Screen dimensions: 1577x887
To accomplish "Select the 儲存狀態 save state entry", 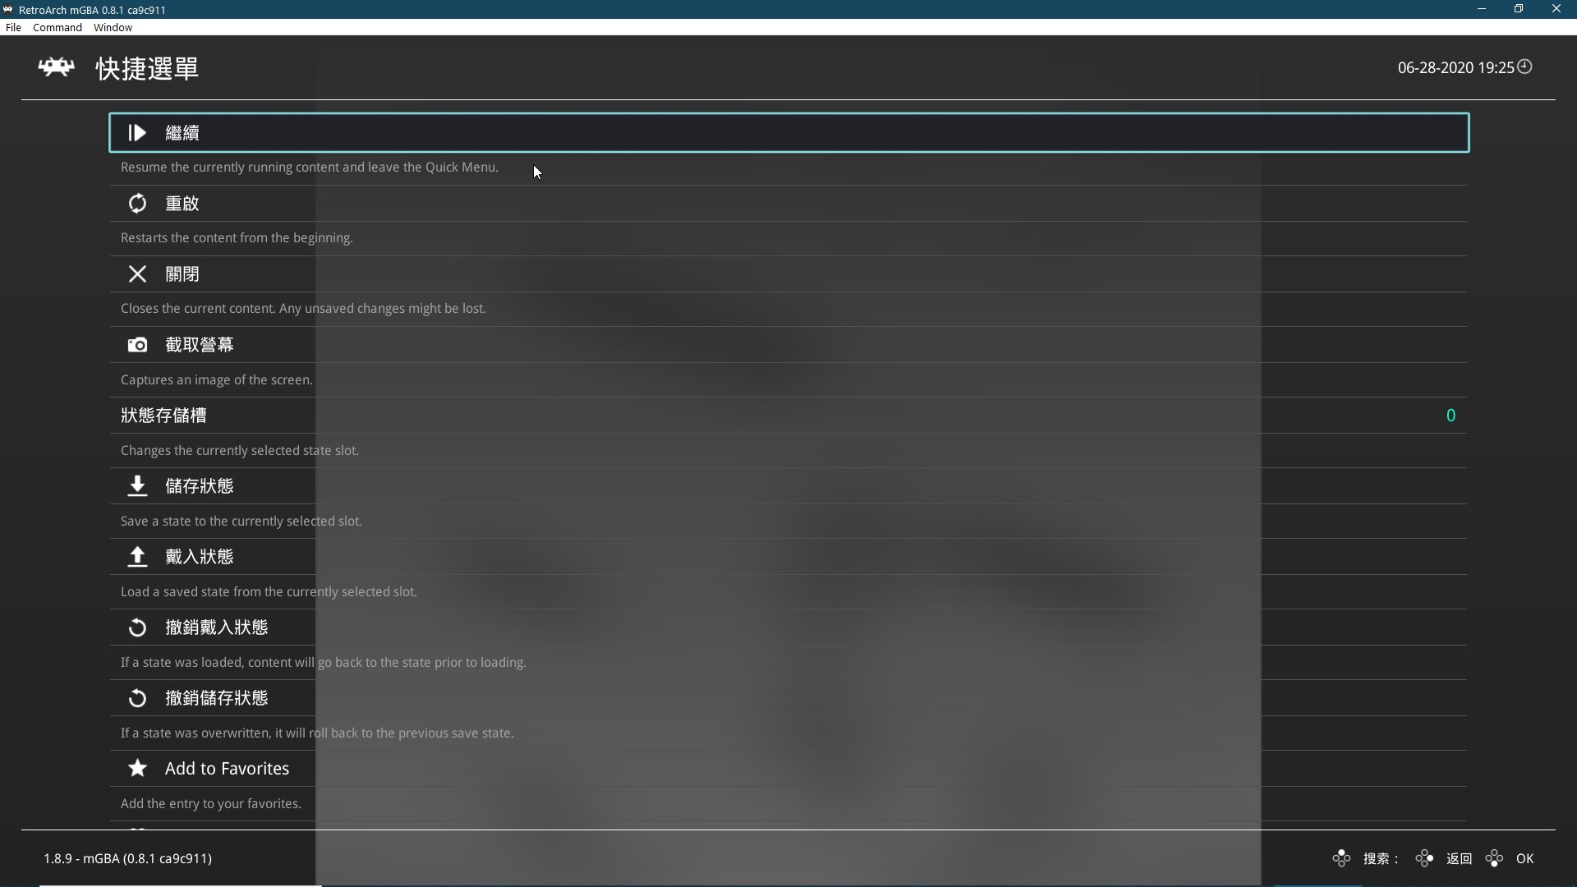I will (788, 486).
